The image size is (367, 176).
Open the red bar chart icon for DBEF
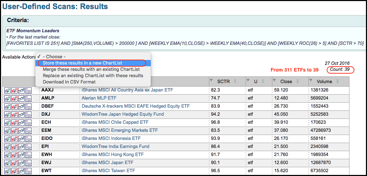(x=14, y=106)
